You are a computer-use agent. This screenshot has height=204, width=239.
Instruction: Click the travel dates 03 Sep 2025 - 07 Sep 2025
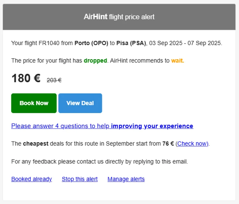(x=186, y=43)
